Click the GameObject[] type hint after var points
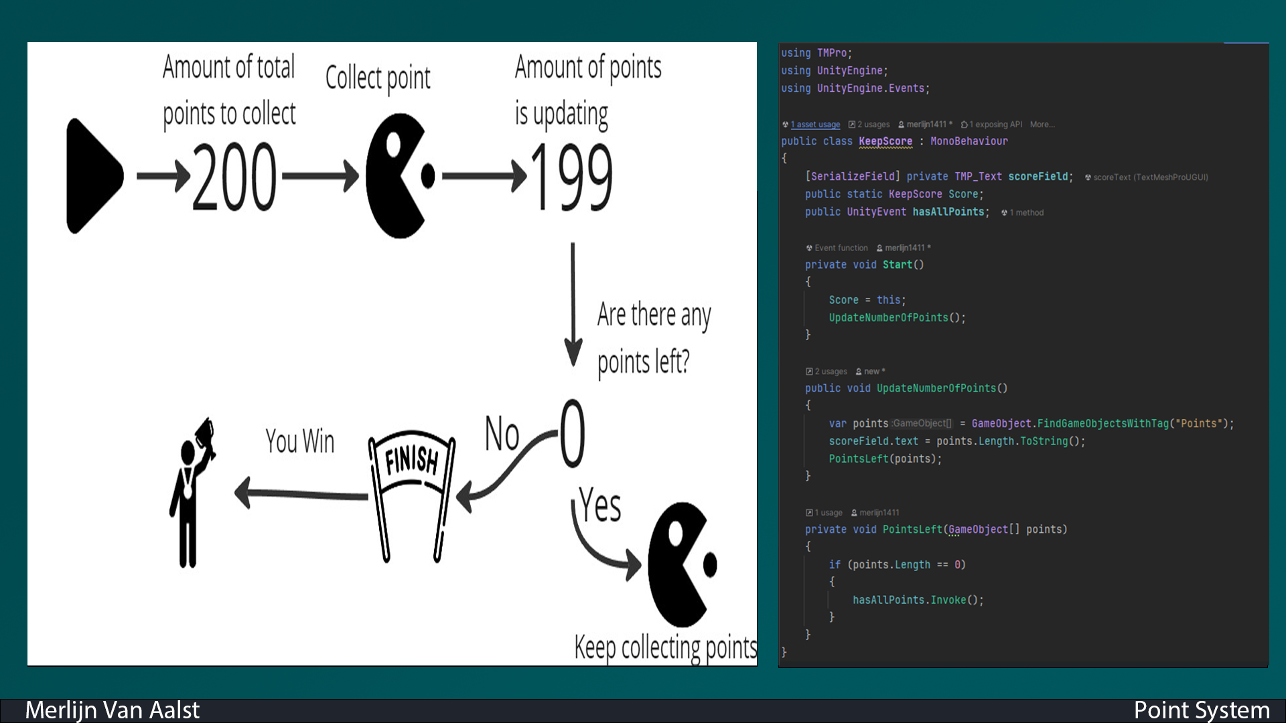This screenshot has width=1286, height=723. tap(921, 424)
